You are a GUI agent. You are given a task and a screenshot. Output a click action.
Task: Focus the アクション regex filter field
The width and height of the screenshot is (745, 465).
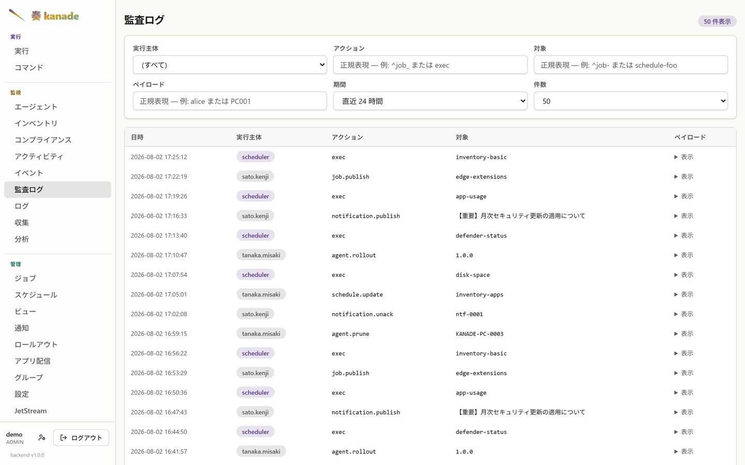430,65
